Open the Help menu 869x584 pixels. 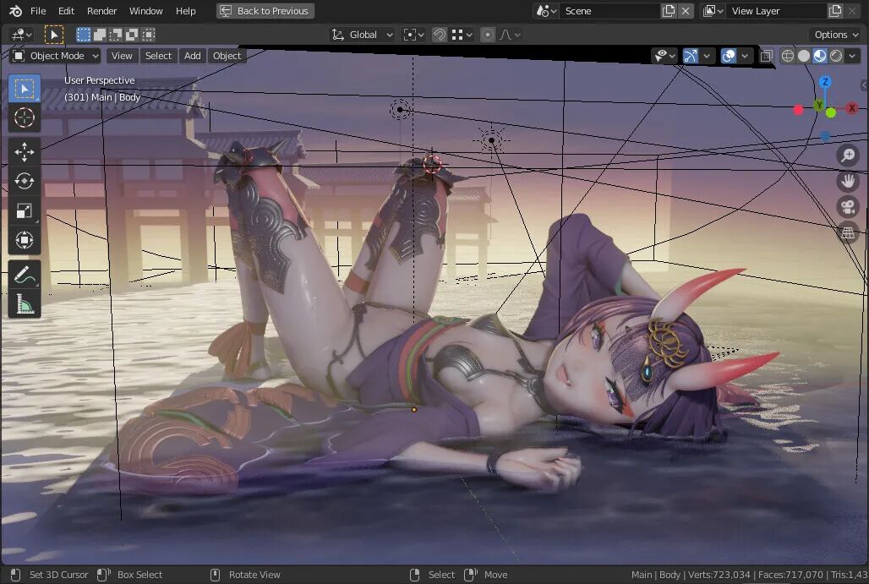[x=186, y=11]
